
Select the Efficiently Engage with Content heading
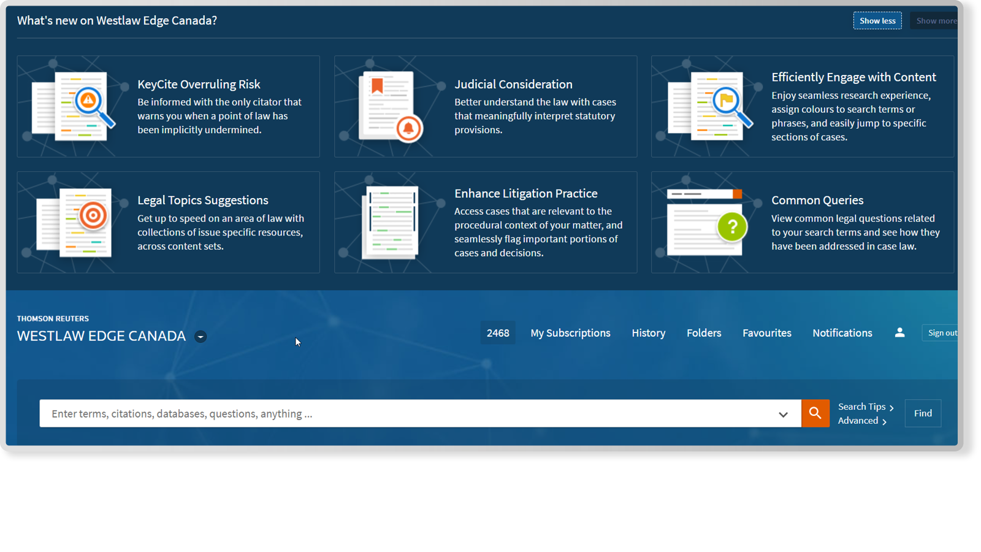(x=853, y=77)
